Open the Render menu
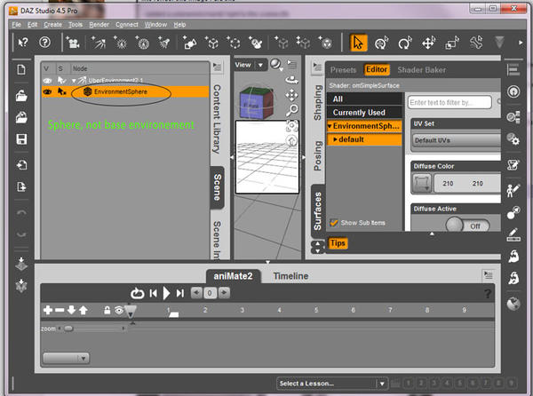The width and height of the screenshot is (533, 396). pos(99,25)
